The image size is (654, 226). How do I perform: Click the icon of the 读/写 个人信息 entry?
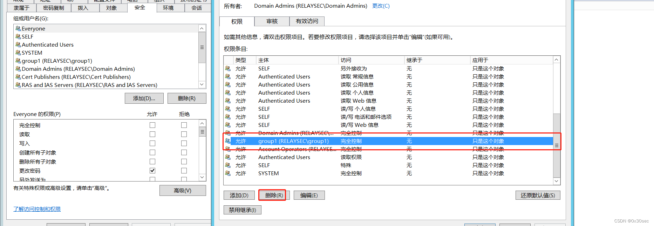coord(228,109)
